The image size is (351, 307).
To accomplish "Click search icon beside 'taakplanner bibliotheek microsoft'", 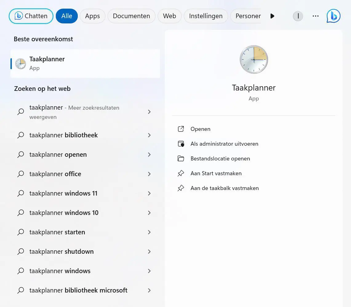I will click(21, 290).
